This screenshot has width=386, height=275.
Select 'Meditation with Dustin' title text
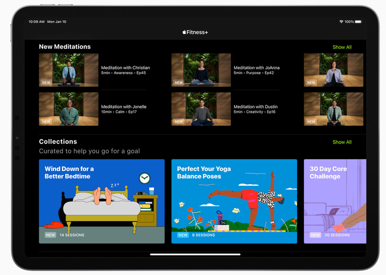coord(256,107)
